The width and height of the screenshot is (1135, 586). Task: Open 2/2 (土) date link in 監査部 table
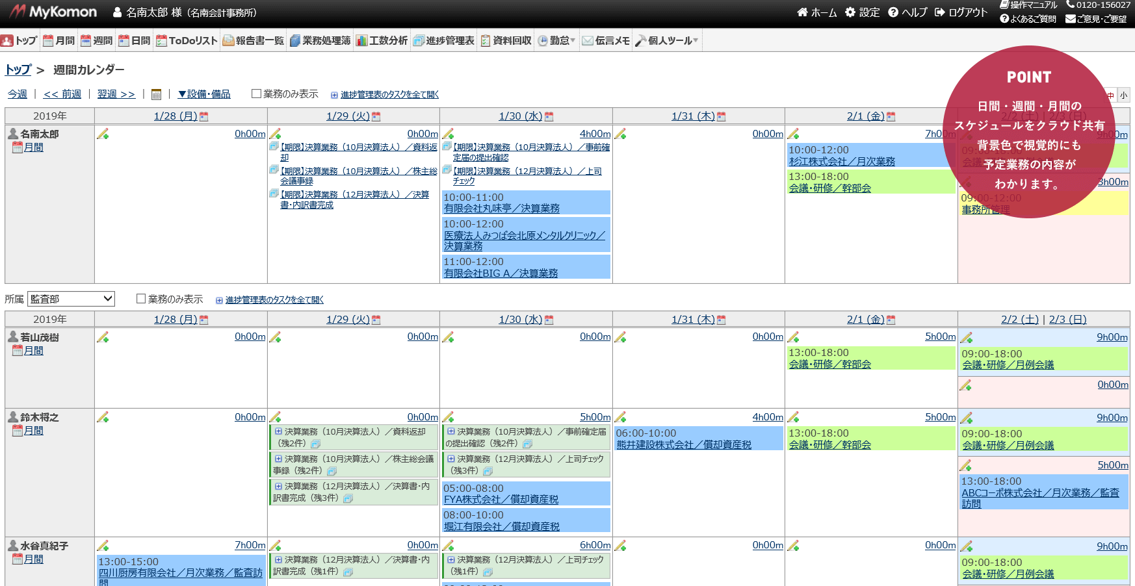click(1020, 320)
